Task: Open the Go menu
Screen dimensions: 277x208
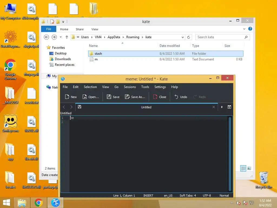Action: tap(116, 87)
